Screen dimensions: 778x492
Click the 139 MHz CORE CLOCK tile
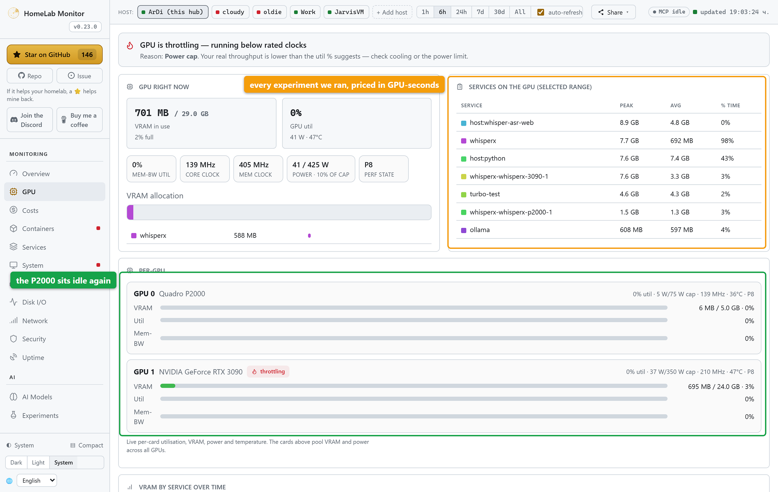(204, 169)
